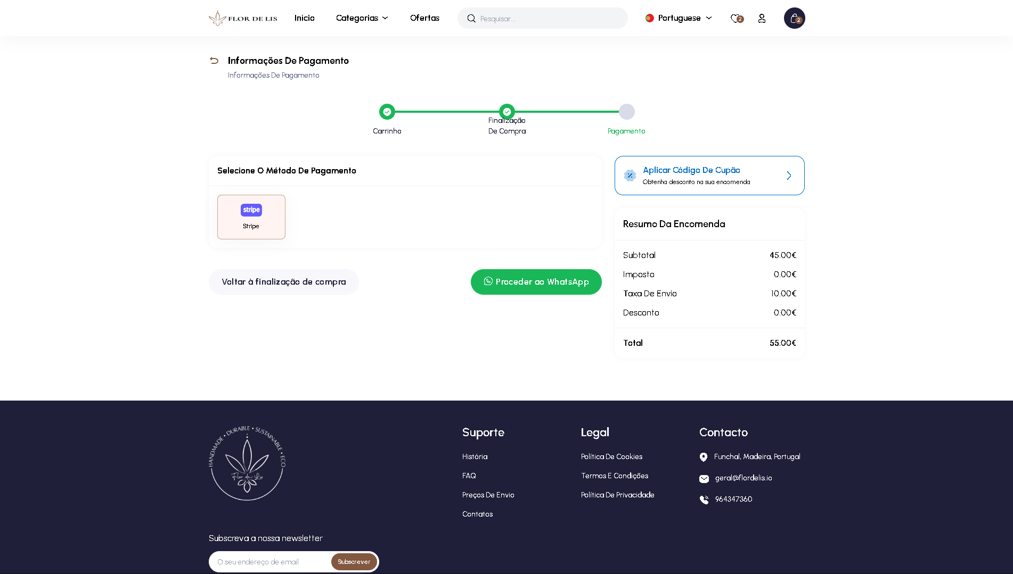The width and height of the screenshot is (1013, 574).
Task: Open the Ofertas menu item
Action: [424, 18]
